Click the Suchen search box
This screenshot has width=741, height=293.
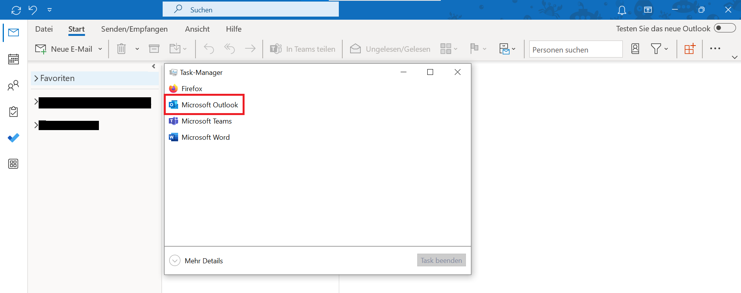250,9
